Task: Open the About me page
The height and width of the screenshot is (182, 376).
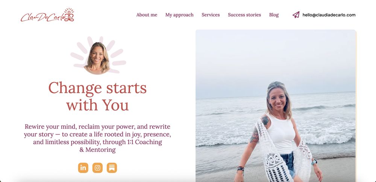Action: (147, 15)
